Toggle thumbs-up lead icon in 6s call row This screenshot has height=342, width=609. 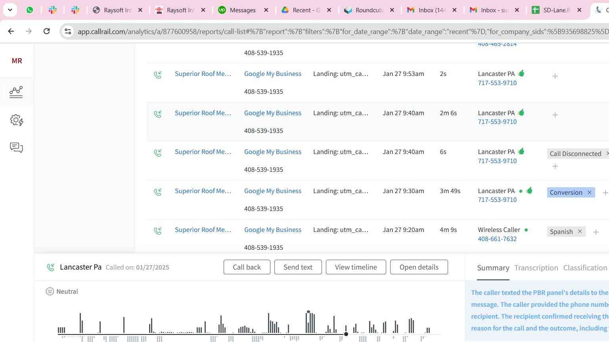(521, 151)
